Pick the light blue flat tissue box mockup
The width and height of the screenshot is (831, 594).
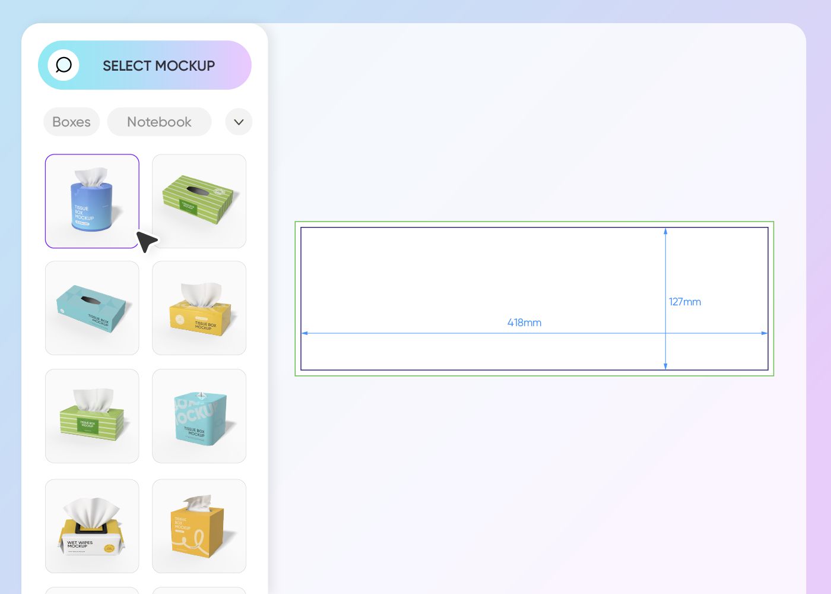point(92,308)
